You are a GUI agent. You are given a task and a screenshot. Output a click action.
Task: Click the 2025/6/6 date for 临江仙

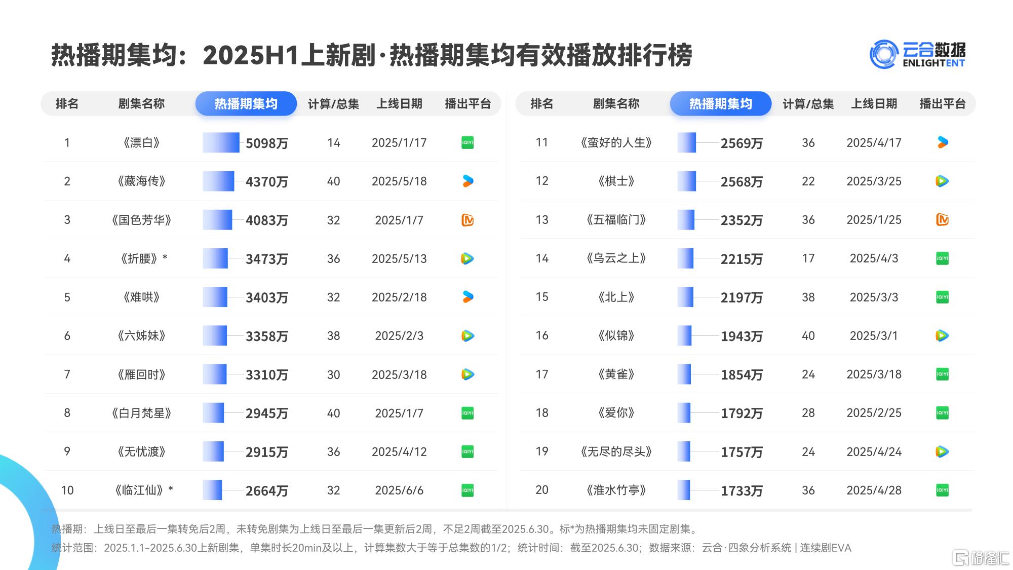(x=399, y=490)
